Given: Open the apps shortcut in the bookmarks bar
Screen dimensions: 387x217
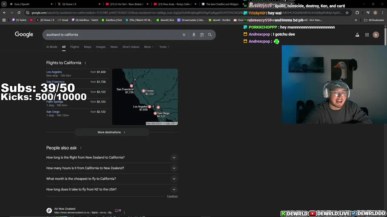Looking at the screenshot, I should (x=4, y=20).
